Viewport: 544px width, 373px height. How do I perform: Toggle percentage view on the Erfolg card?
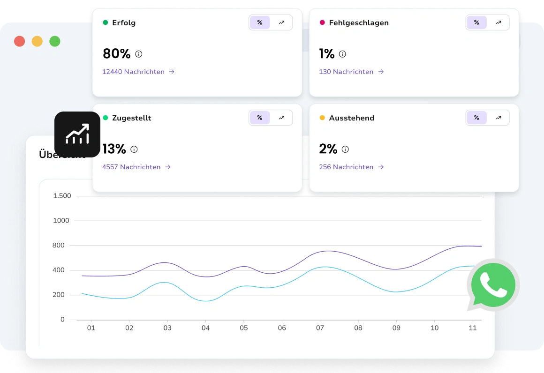260,22
